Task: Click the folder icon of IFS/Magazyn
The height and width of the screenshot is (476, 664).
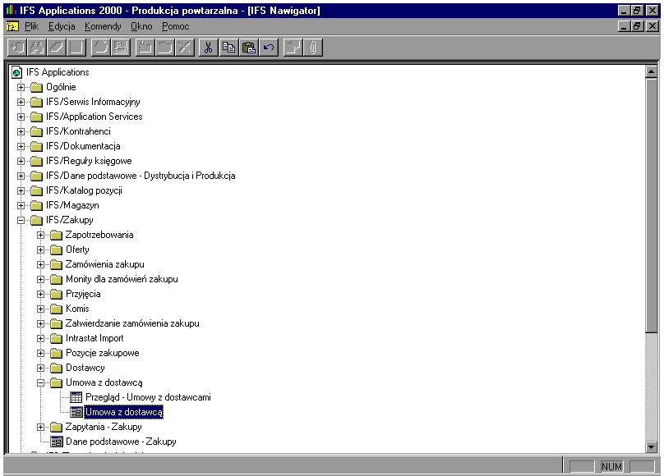Action: click(36, 205)
